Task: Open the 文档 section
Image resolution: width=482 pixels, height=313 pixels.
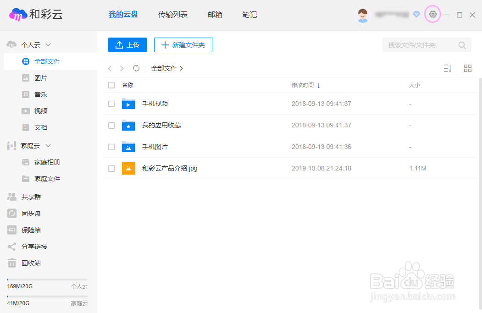Action: click(x=40, y=127)
